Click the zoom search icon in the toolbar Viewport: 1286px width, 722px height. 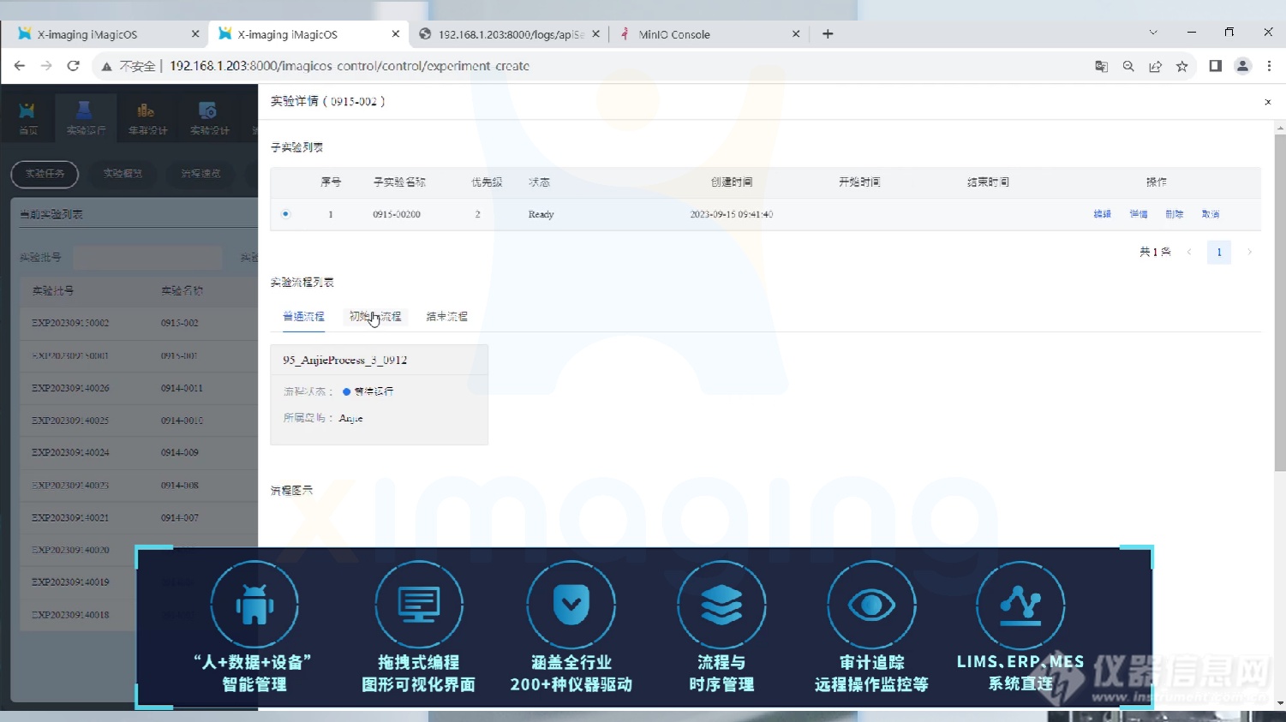(x=1127, y=65)
